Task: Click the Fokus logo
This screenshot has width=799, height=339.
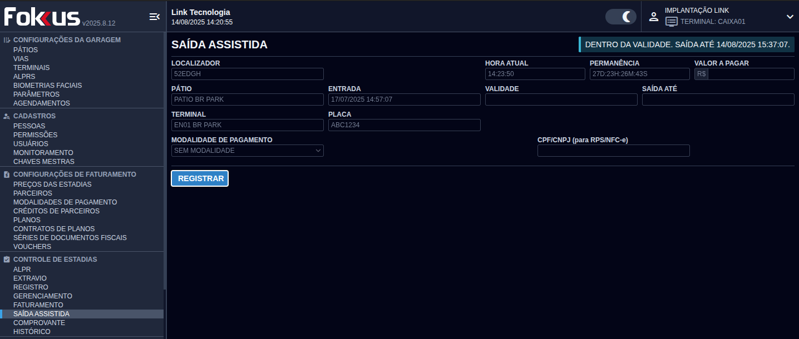Action: (x=42, y=17)
